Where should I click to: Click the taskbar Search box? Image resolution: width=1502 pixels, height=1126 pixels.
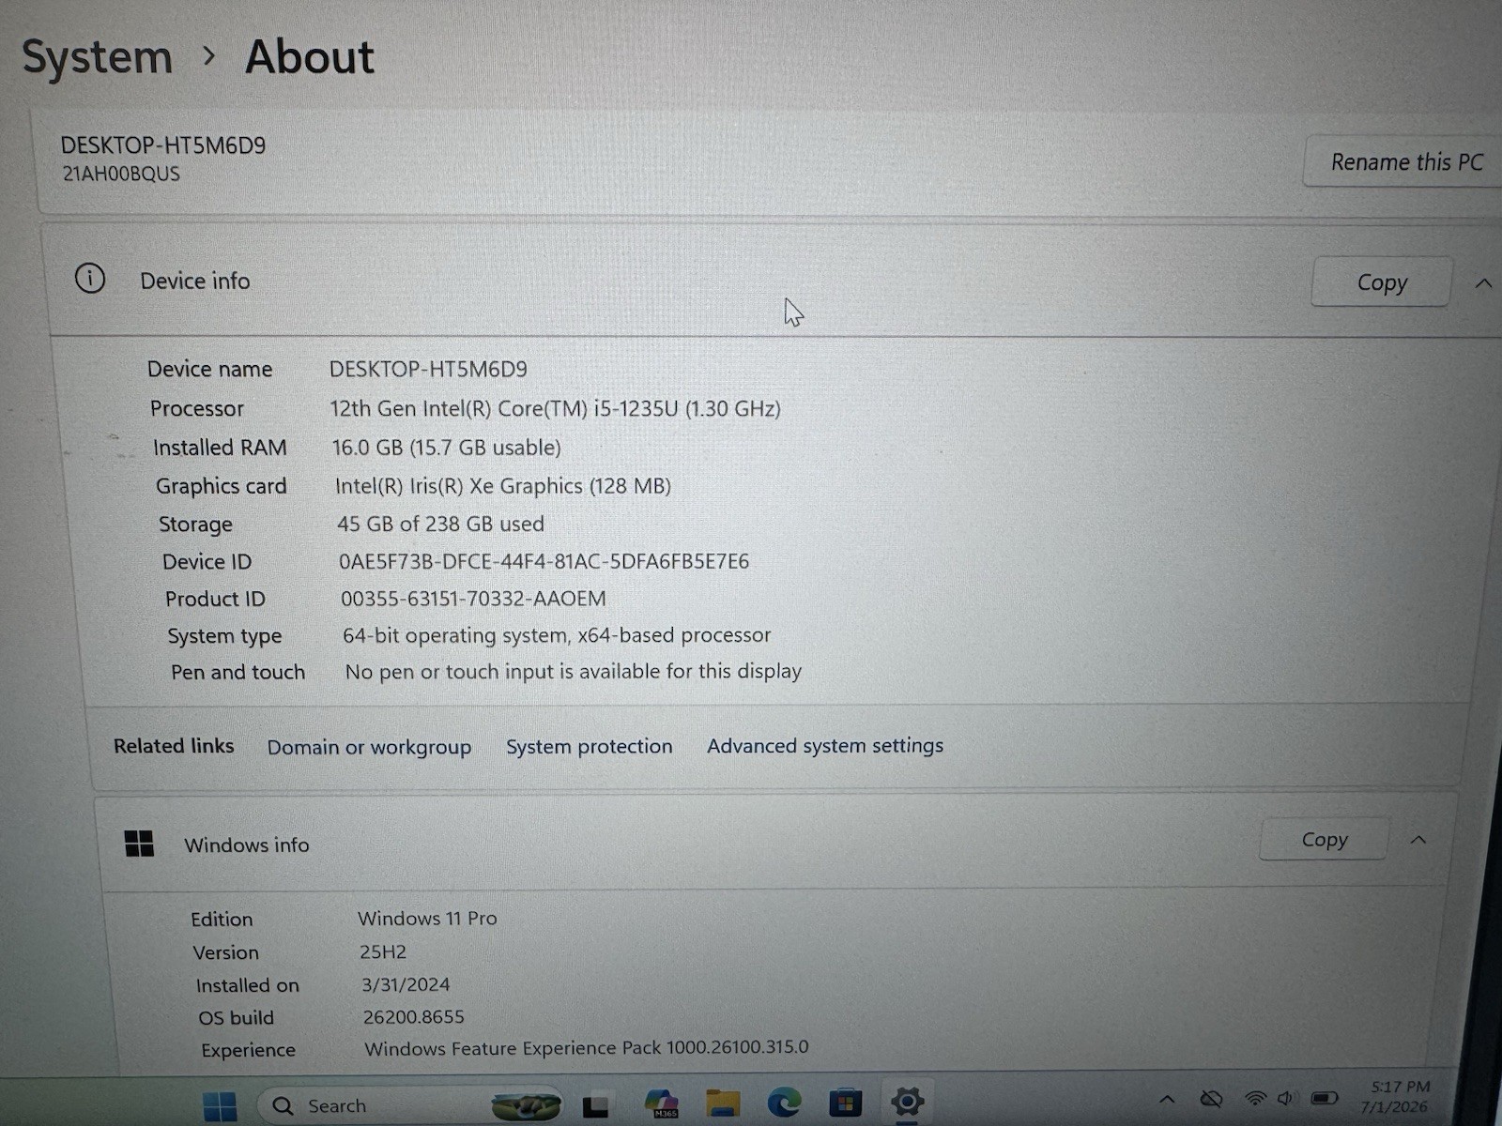point(410,1106)
